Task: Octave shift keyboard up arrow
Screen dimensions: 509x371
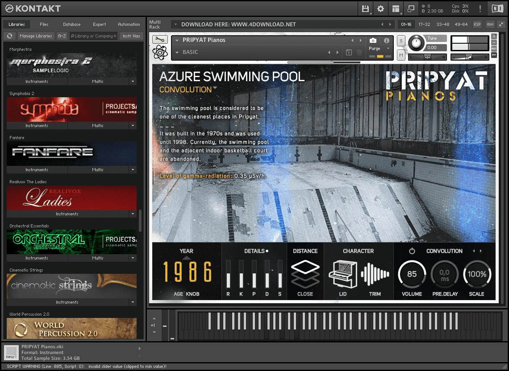Action: pyautogui.click(x=154, y=318)
